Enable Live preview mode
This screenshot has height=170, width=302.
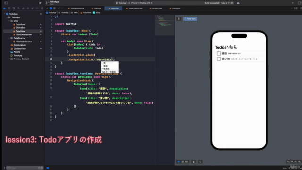[x=179, y=161]
